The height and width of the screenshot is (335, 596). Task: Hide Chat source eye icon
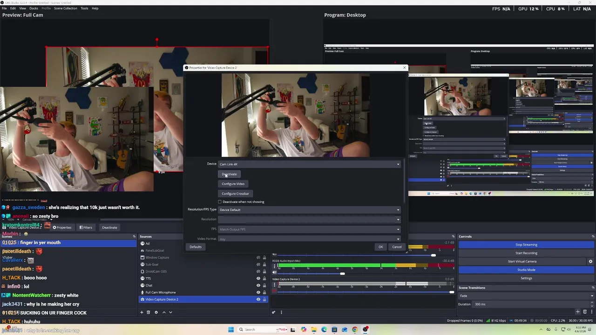point(258,285)
